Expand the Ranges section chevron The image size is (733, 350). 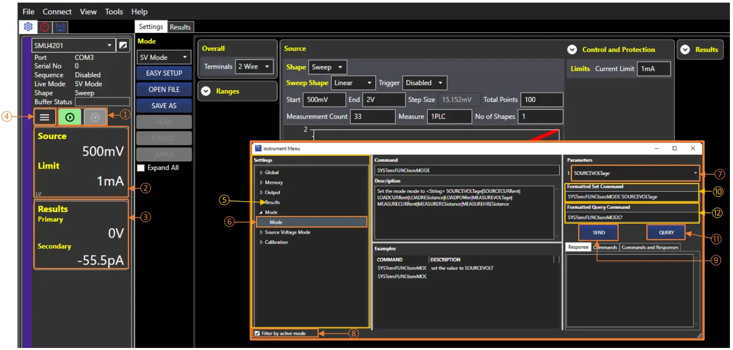(x=206, y=91)
